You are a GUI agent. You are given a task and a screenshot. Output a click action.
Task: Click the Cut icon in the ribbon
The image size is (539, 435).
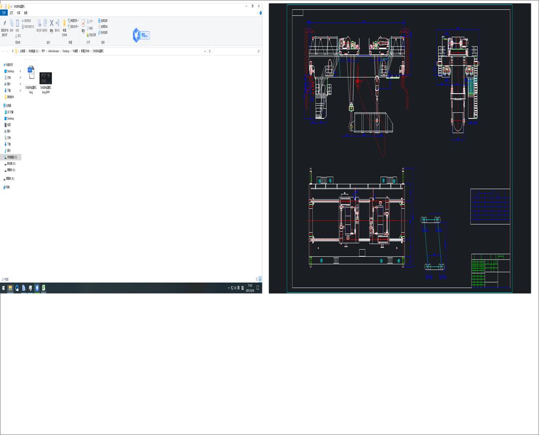tap(16, 34)
